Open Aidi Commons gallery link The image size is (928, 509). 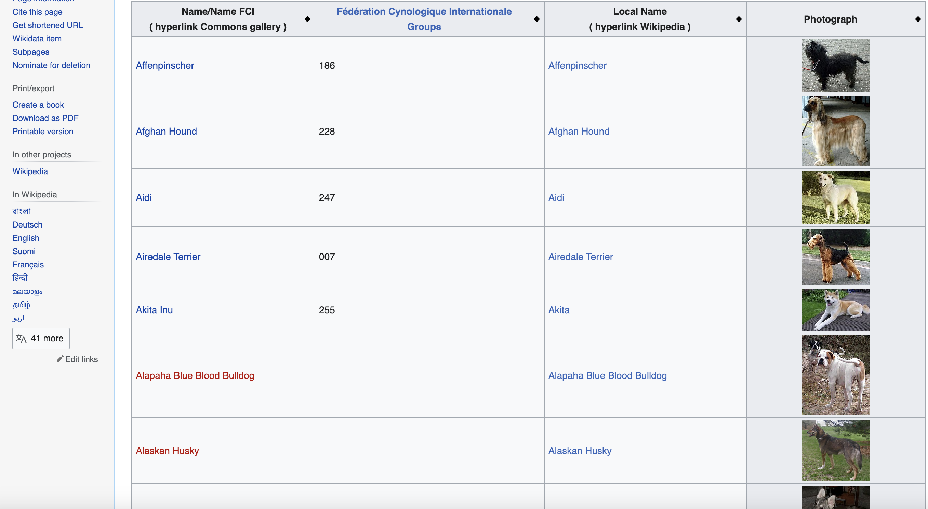pos(143,197)
